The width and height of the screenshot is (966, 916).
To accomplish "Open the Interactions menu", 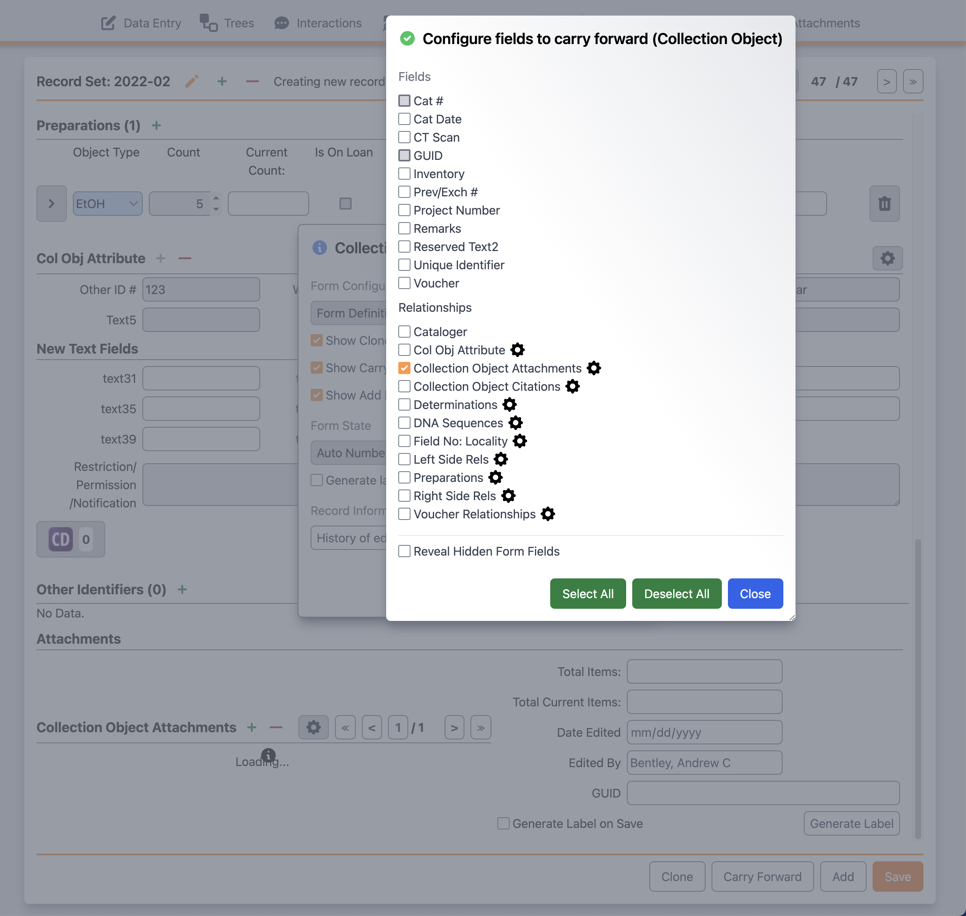I will [x=318, y=23].
